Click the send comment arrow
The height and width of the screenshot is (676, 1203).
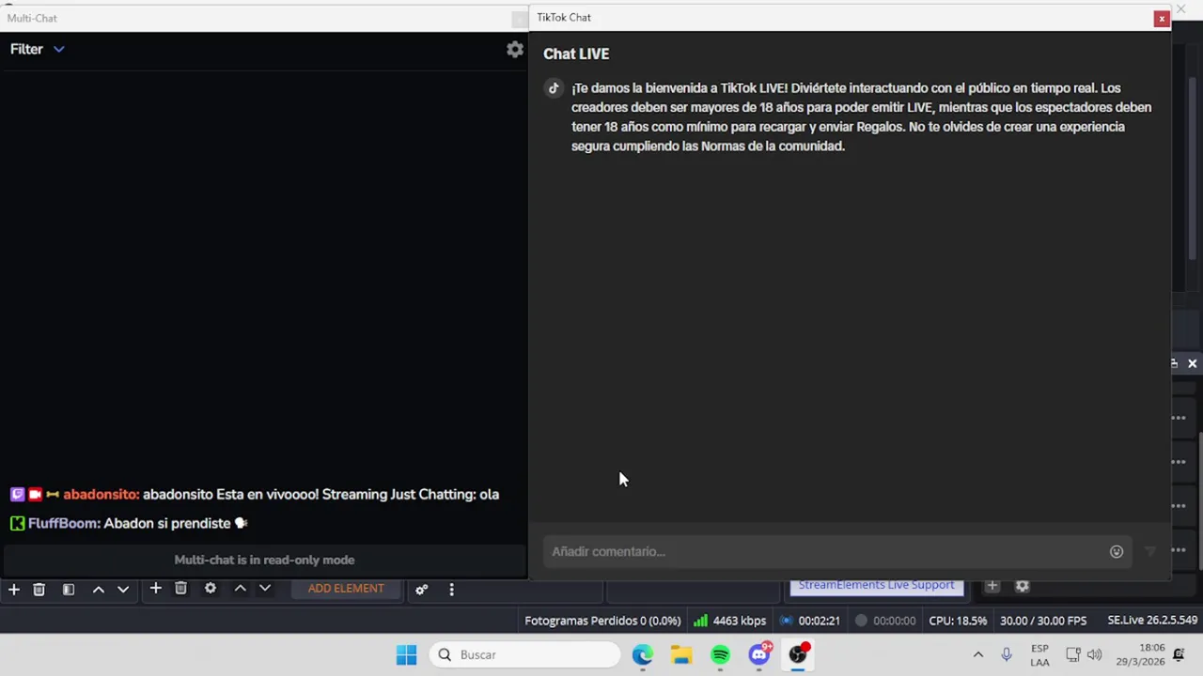[1149, 551]
